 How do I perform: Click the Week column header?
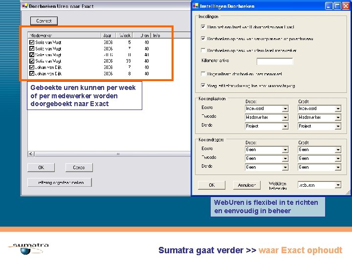point(124,35)
